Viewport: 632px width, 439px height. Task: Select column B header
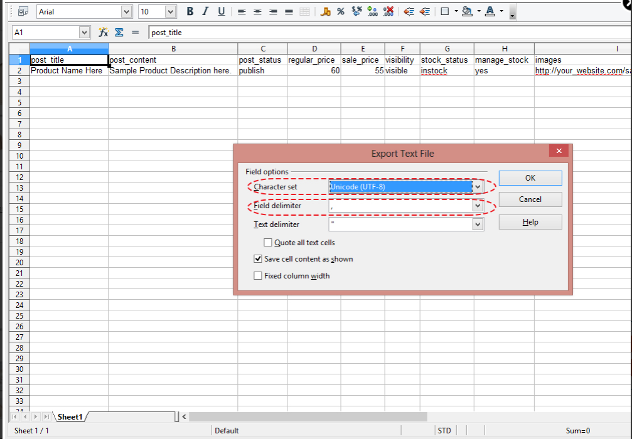173,49
